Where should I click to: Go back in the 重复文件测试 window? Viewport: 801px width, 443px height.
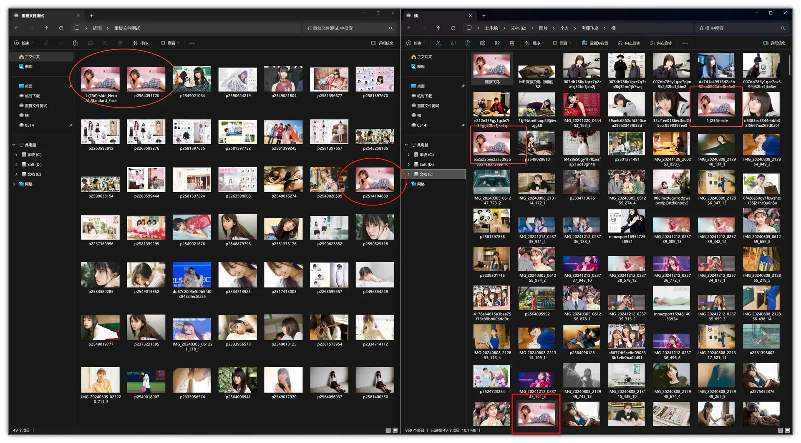tap(17, 28)
